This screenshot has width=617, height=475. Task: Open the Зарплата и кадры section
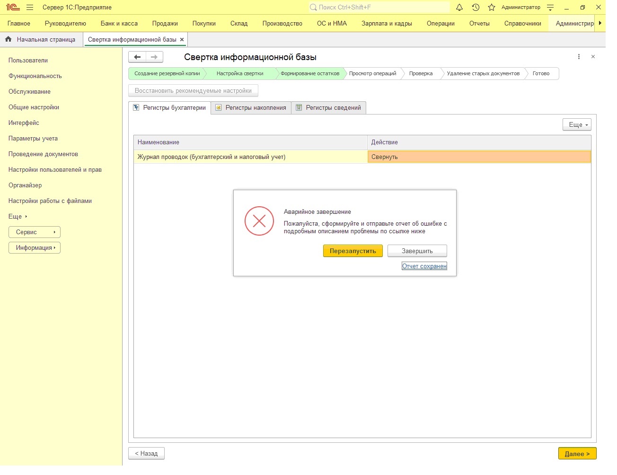[x=387, y=23]
